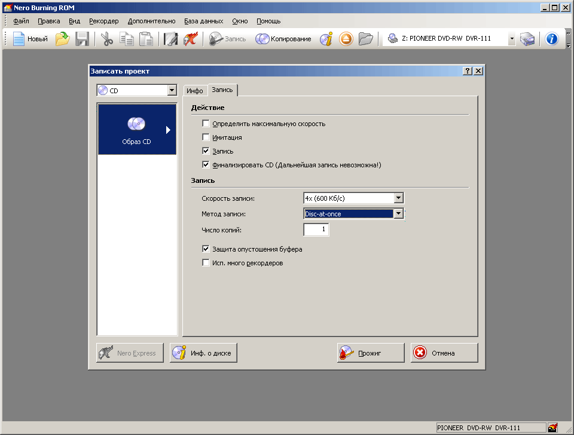Open a compilation with the folder icon
574x435 pixels.
[63, 39]
